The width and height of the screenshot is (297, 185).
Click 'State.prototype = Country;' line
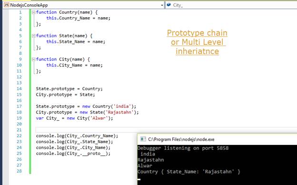69,89
